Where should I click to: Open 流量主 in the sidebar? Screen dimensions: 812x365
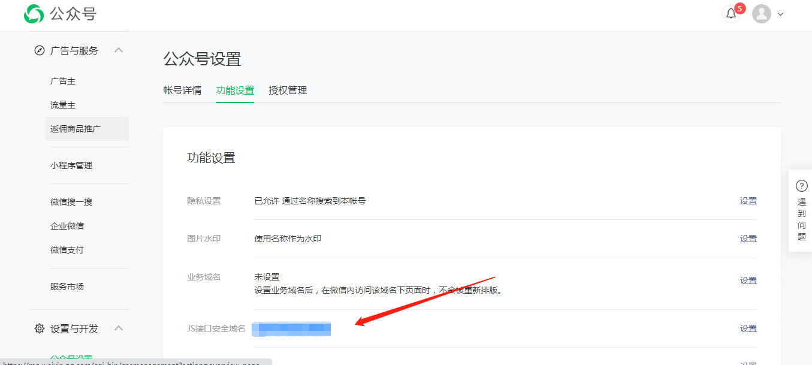63,105
